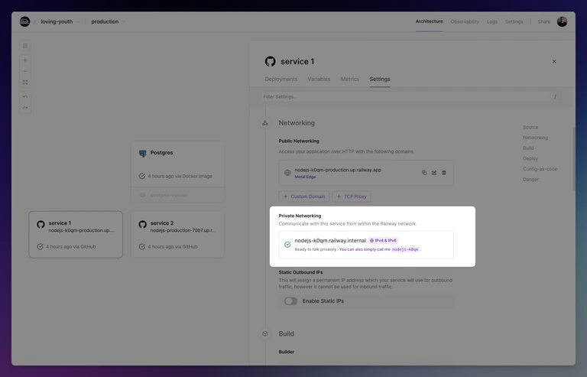Image resolution: width=587 pixels, height=377 pixels.
Task: Toggle the canvas grid layout icon
Action: (x=25, y=46)
